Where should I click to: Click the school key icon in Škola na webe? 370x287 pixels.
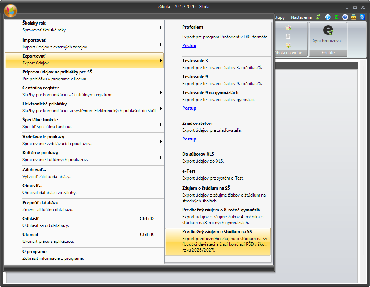point(288,45)
